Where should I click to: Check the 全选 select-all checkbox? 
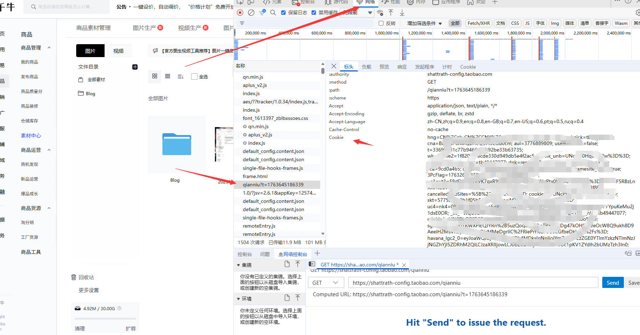coord(194,76)
